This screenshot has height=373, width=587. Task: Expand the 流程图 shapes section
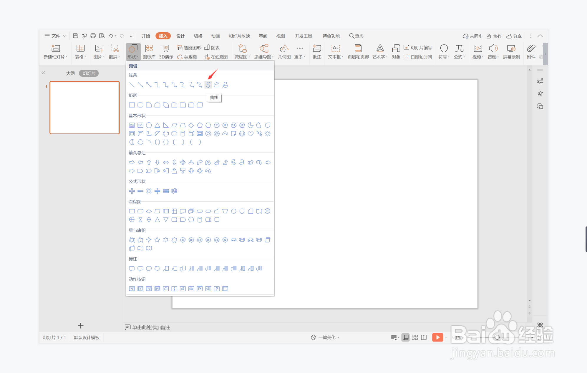135,201
